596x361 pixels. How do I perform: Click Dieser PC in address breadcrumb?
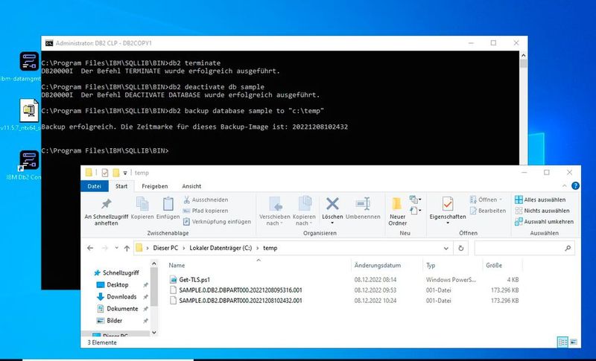tap(165, 248)
